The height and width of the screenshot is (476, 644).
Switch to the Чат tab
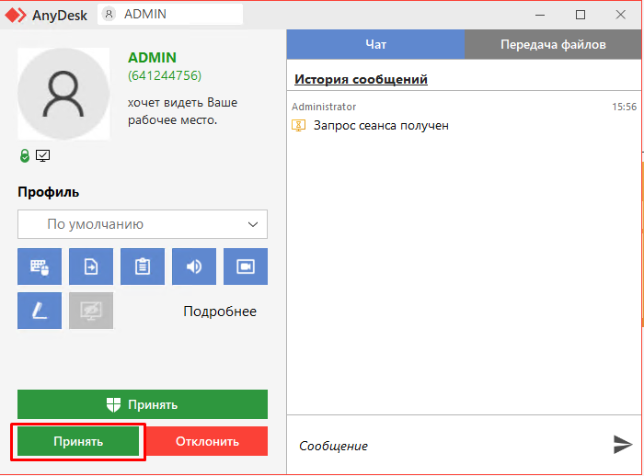click(x=375, y=44)
